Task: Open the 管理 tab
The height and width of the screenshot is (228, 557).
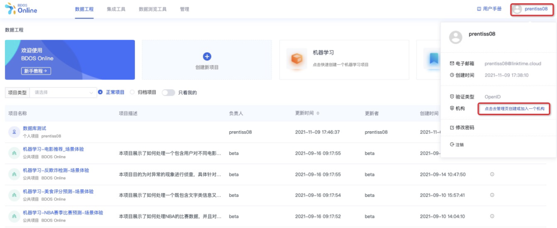Action: point(184,9)
